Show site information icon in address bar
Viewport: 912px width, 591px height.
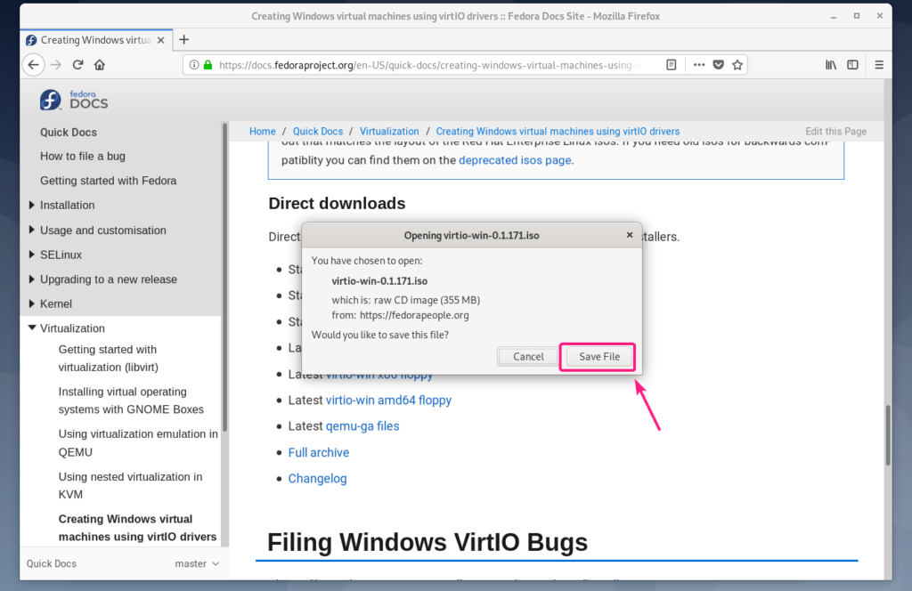pos(194,64)
